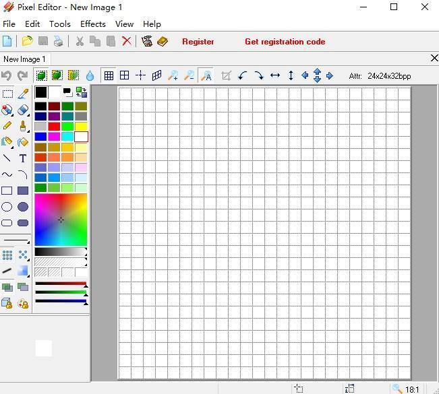Select the outlined rounded rectangle tool
The width and height of the screenshot is (439, 394).
coord(7,223)
